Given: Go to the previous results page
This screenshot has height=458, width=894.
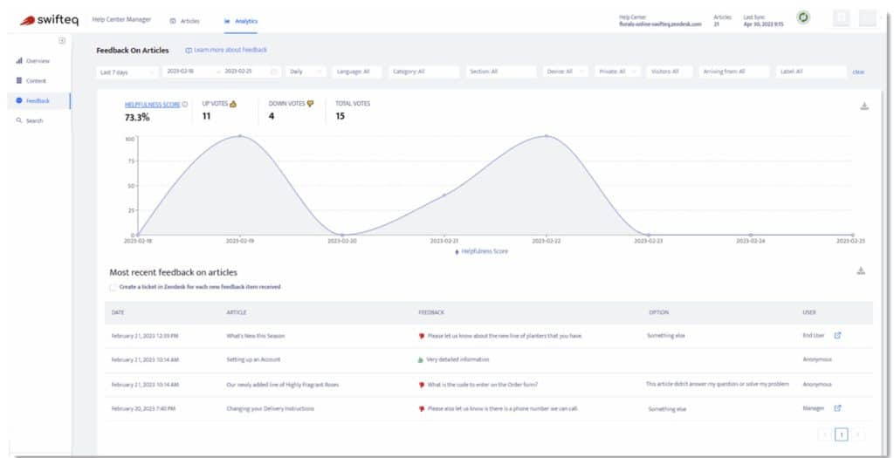Looking at the screenshot, I should (x=824, y=434).
